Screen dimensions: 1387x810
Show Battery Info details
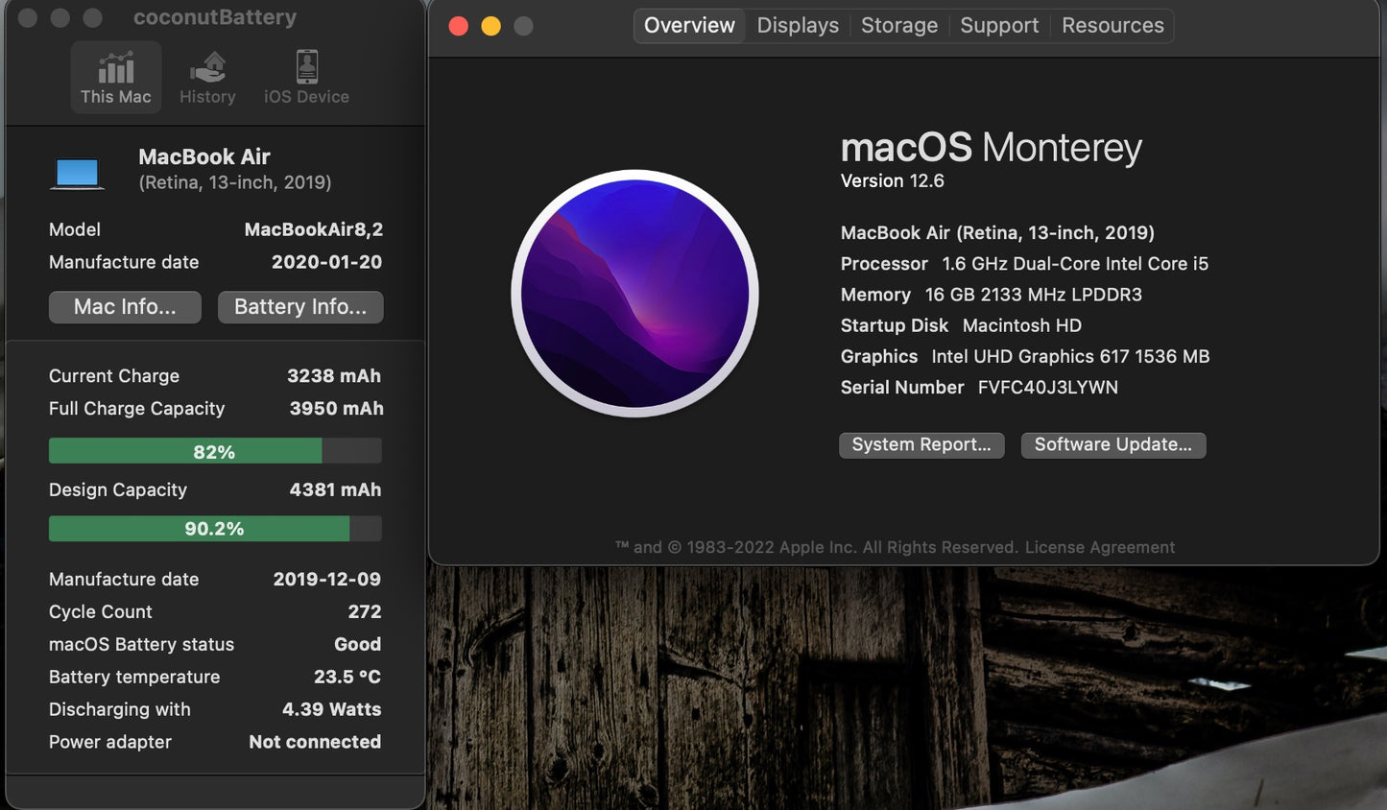pos(299,307)
